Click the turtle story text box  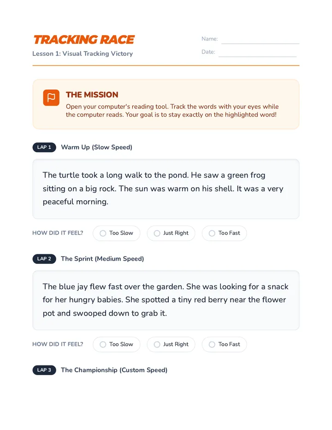166,189
